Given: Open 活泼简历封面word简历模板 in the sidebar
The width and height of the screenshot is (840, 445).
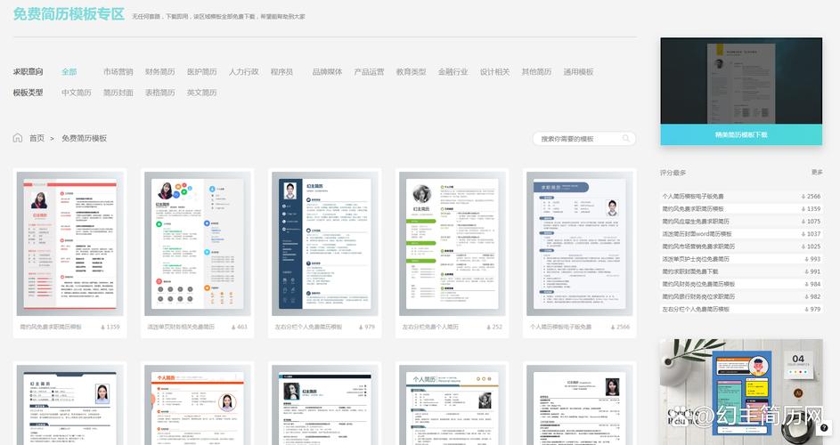Looking at the screenshot, I should (x=697, y=234).
